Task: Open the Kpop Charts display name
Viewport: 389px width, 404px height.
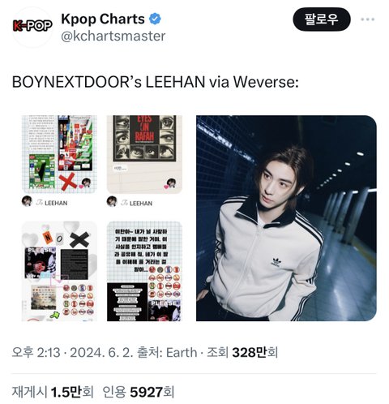Action: (x=103, y=19)
